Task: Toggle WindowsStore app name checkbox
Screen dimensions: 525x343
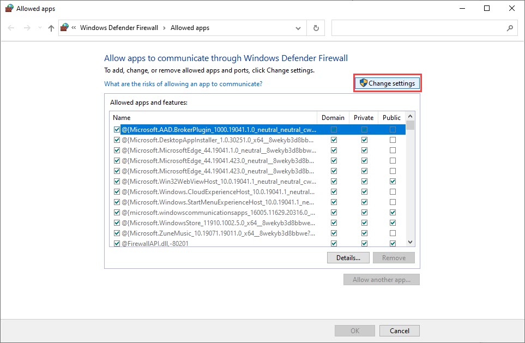Action: pyautogui.click(x=117, y=222)
